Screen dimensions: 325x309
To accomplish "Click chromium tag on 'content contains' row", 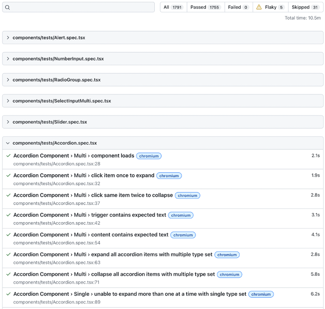I will point(183,235).
